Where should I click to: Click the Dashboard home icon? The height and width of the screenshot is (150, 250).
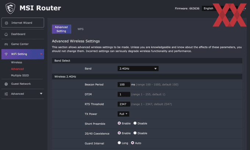point(6,34)
